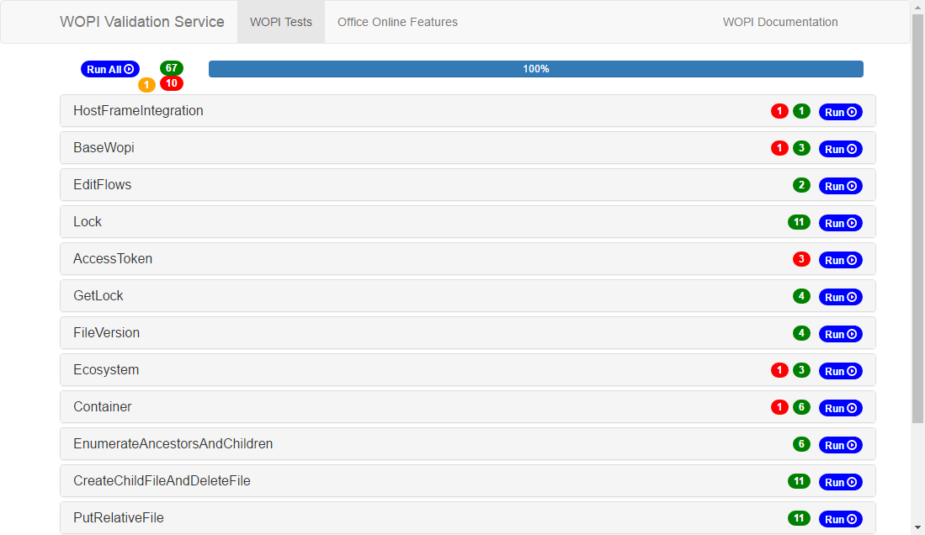Image resolution: width=925 pixels, height=535 pixels.
Task: Click Lock green 11 badge
Action: (x=799, y=222)
